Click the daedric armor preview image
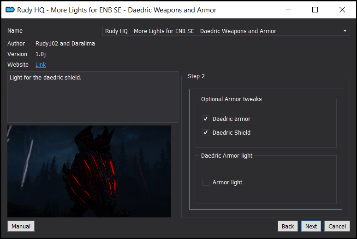The height and width of the screenshot is (239, 357). coord(89,171)
